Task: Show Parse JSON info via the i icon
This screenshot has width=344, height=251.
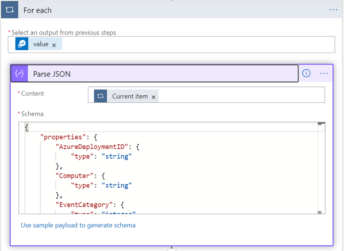Action: 306,74
